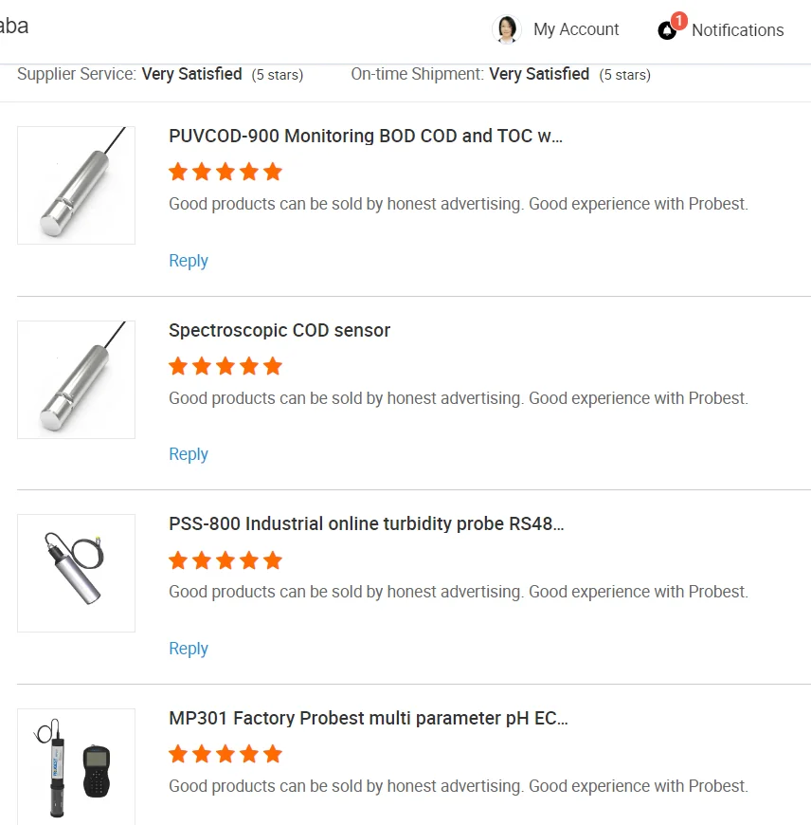Click the Spectroscopic COD sensor star rating
This screenshot has width=811, height=825.
[225, 366]
